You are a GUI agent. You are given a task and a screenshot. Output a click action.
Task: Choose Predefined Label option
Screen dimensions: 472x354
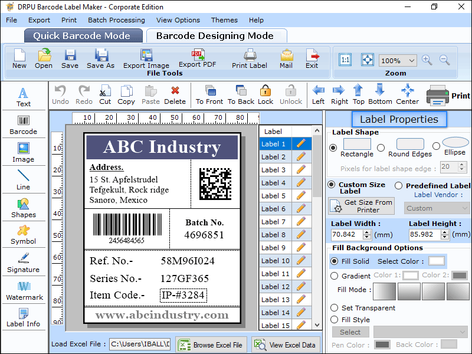click(x=399, y=186)
